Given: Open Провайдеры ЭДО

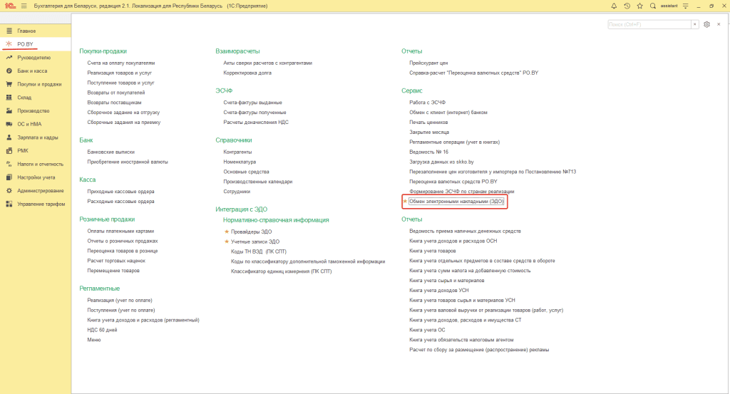Looking at the screenshot, I should (x=252, y=232).
